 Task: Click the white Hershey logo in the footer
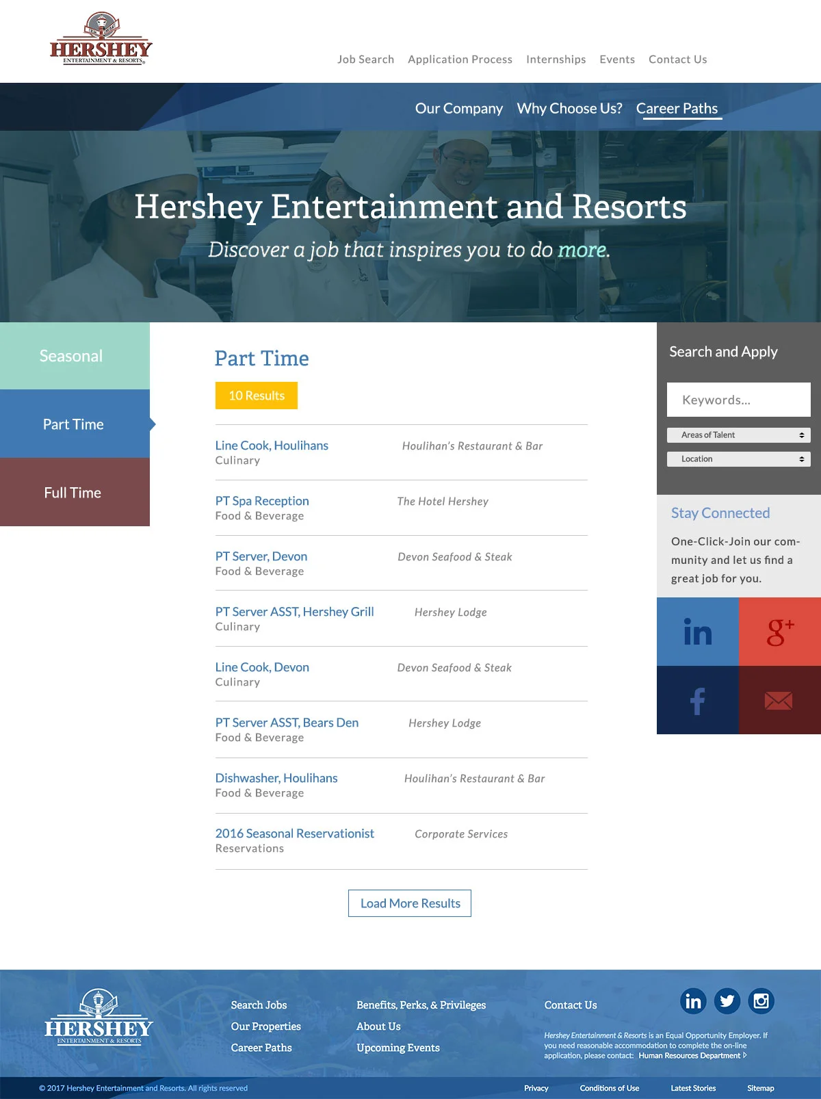(x=99, y=1017)
